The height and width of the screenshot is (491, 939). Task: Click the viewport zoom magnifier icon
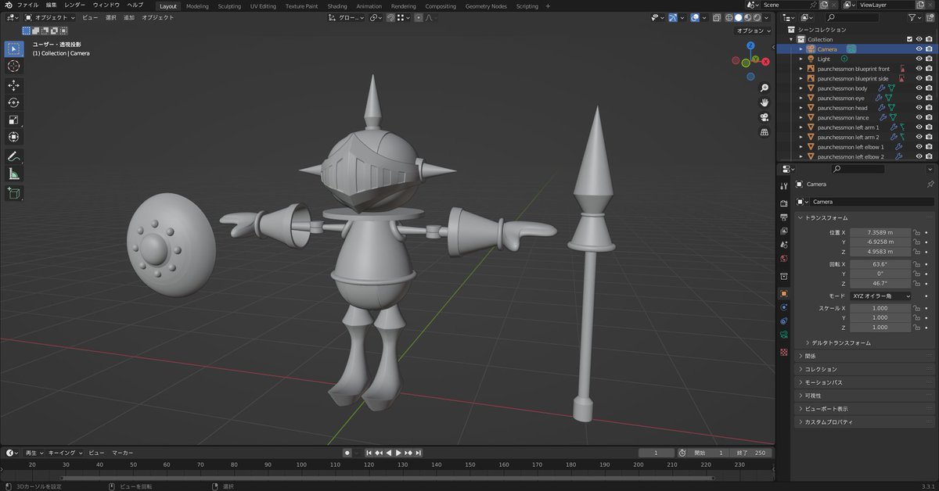(765, 88)
